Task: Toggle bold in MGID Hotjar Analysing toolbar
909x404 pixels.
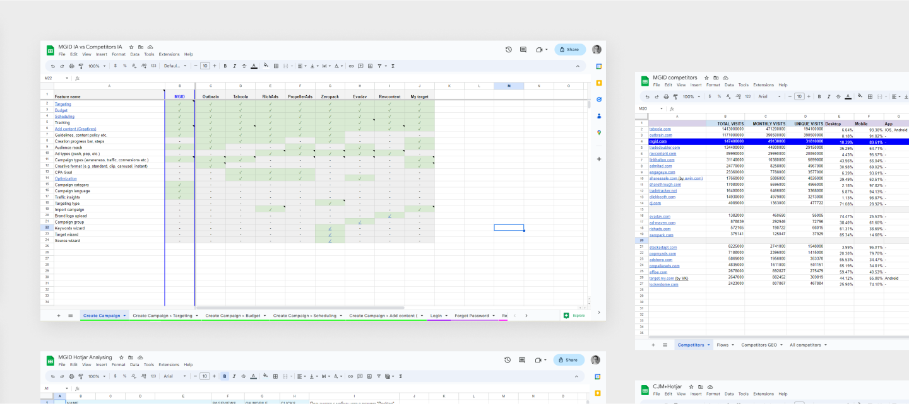Action: 225,376
